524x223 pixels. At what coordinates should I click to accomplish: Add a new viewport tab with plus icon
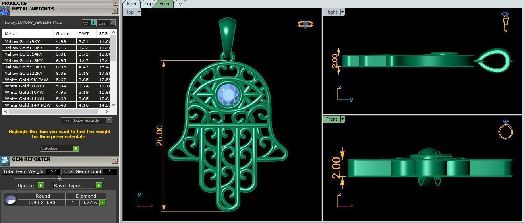[x=180, y=4]
